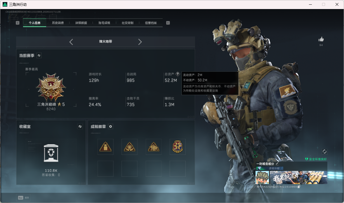The height and width of the screenshot is (203, 344).
Task: Click the 赚损比 value 1.3M
Action: coord(169,105)
